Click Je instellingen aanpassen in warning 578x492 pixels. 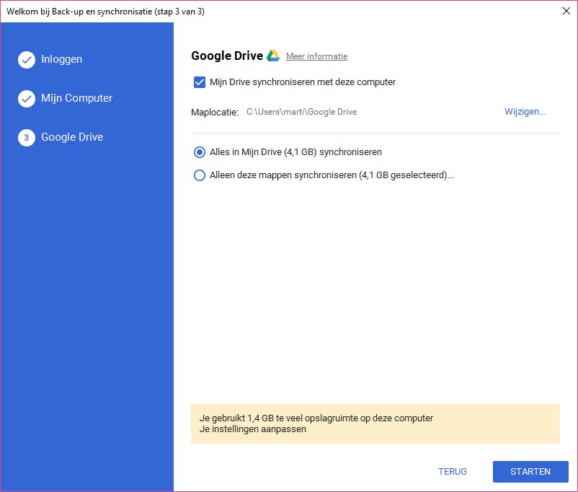pyautogui.click(x=253, y=429)
